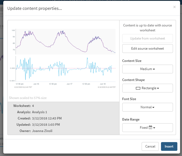The height and width of the screenshot is (156, 182).
Task: Click the Update from worksheet button
Action: [x=147, y=38]
